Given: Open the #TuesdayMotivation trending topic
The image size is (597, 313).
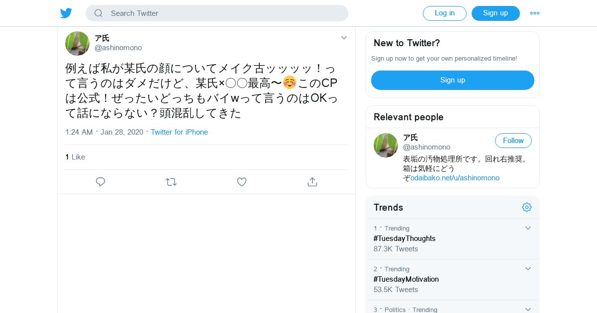Looking at the screenshot, I should tap(406, 279).
